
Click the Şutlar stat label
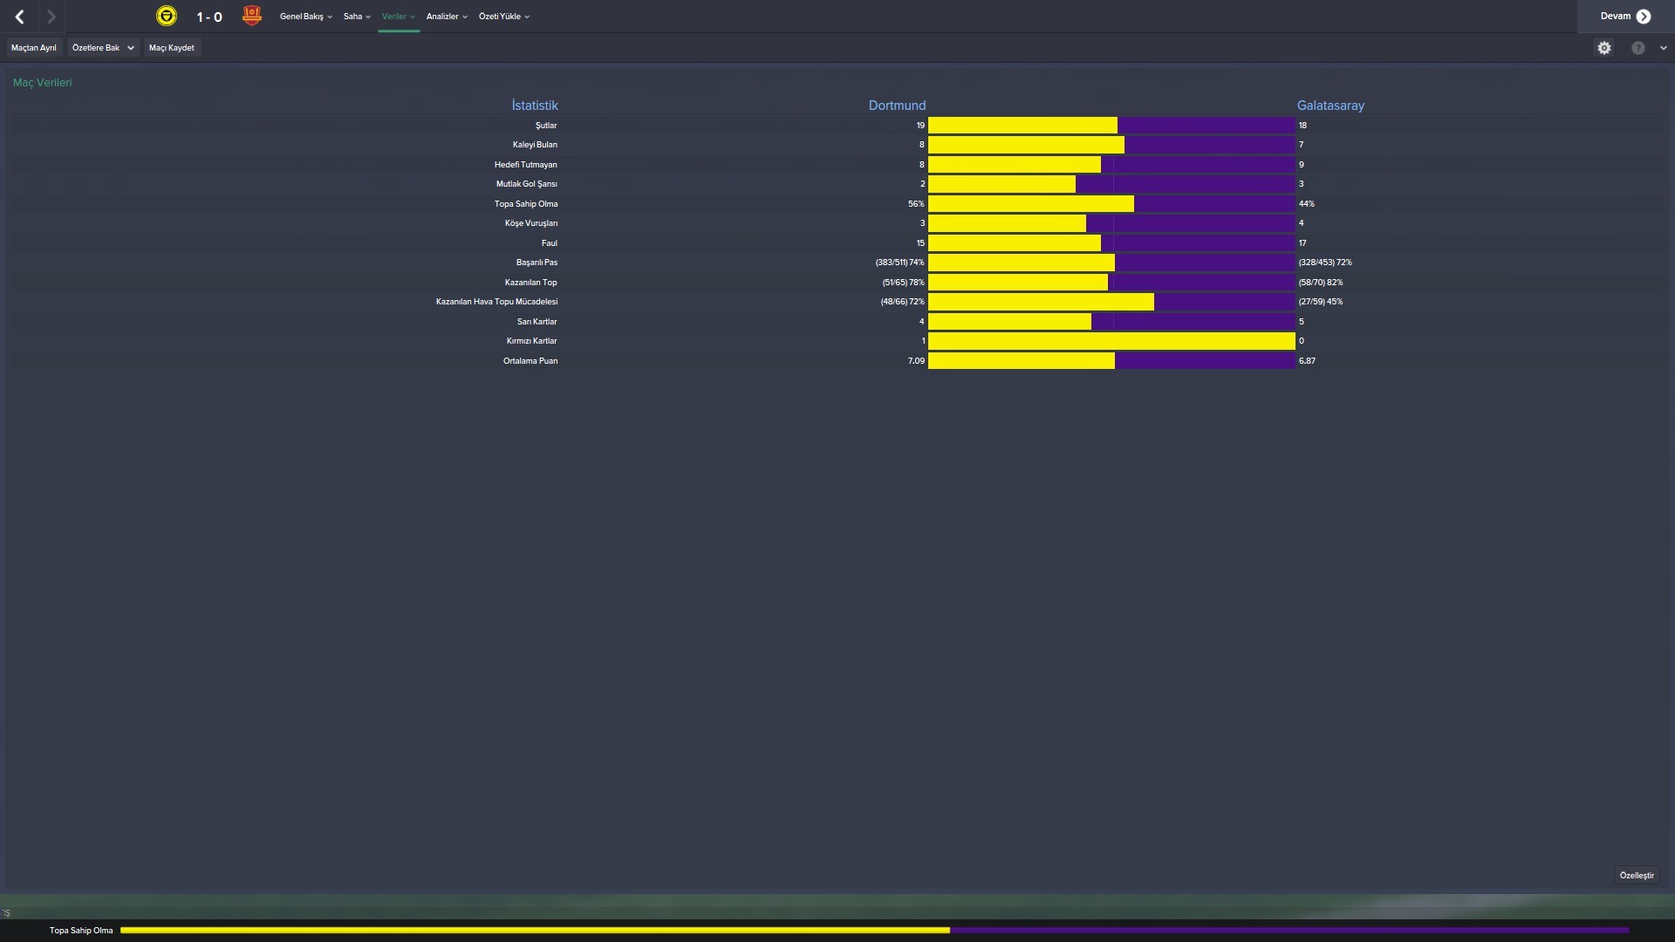pos(546,126)
